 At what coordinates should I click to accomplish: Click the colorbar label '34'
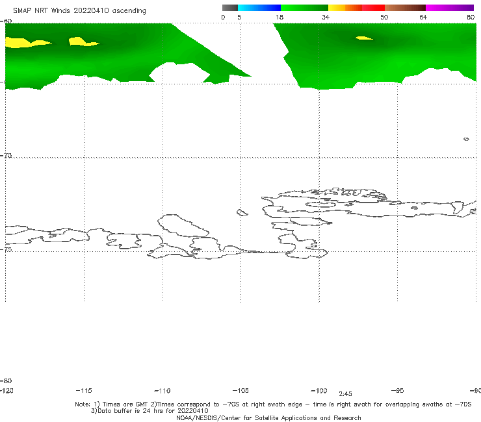pyautogui.click(x=326, y=17)
